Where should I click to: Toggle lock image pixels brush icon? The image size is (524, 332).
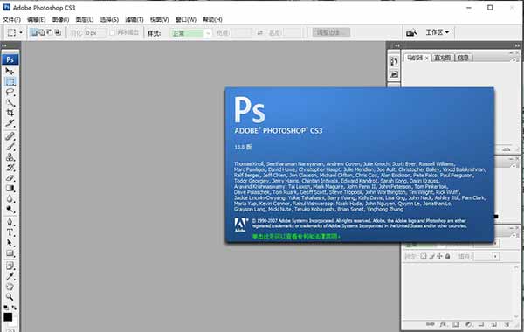coord(431,257)
